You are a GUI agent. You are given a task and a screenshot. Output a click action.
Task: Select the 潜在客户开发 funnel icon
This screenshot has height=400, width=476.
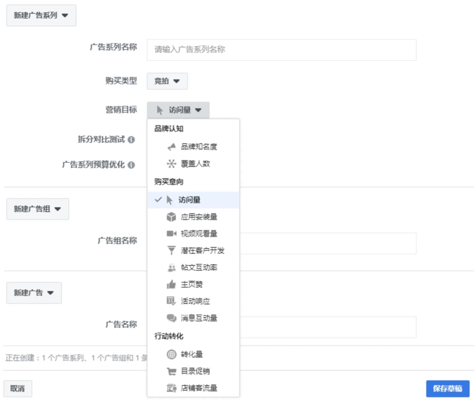172,250
